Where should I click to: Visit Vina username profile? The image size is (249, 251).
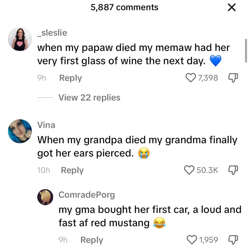[46, 125]
